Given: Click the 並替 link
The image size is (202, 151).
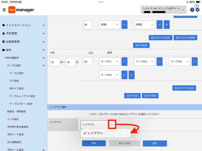Looking at the screenshot, I should [91, 53].
